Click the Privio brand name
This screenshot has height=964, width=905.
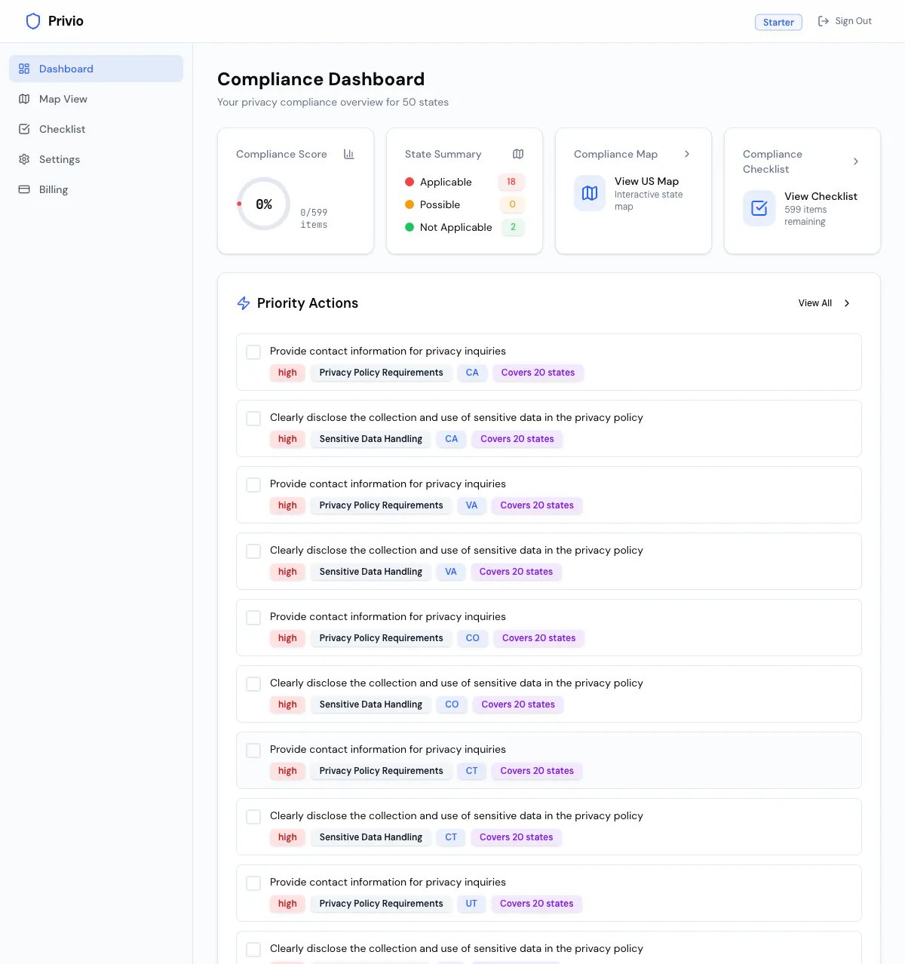tap(66, 21)
